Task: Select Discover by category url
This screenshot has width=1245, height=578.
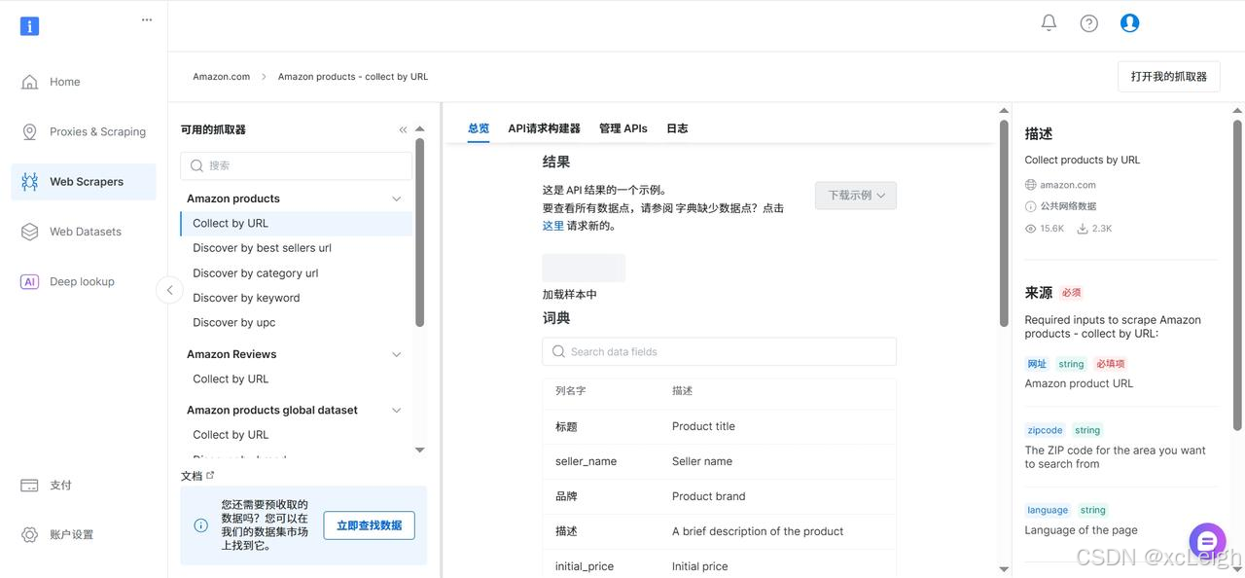Action: click(255, 273)
